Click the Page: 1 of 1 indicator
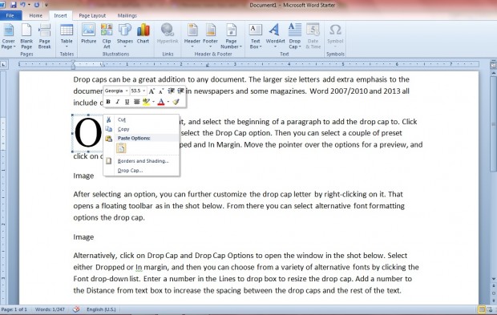497x315 pixels. [14, 309]
